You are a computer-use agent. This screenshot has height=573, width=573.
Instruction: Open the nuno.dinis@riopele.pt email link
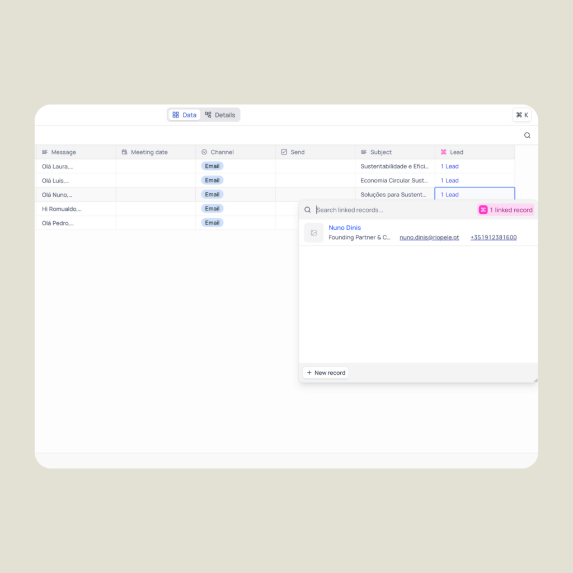tap(429, 237)
